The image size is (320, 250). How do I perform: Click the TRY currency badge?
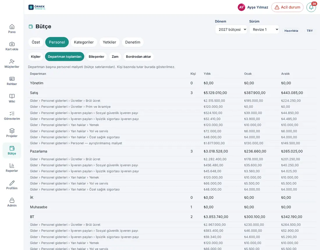310,31
